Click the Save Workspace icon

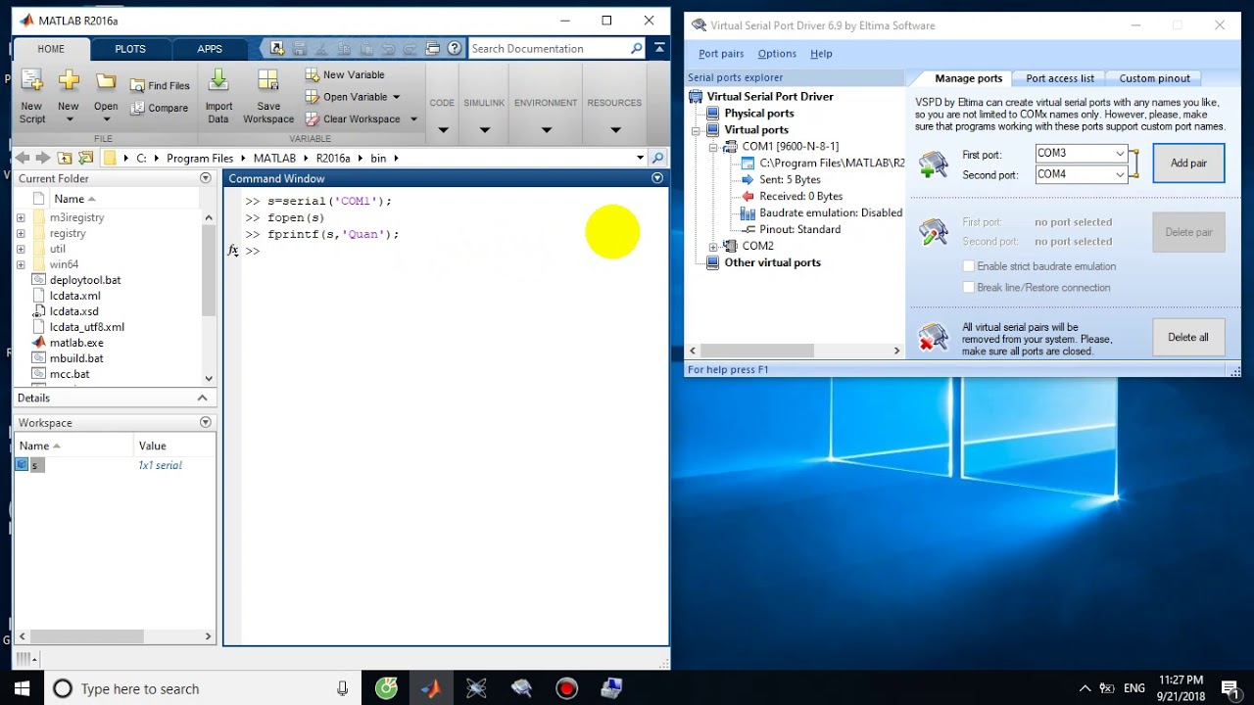pyautogui.click(x=268, y=96)
